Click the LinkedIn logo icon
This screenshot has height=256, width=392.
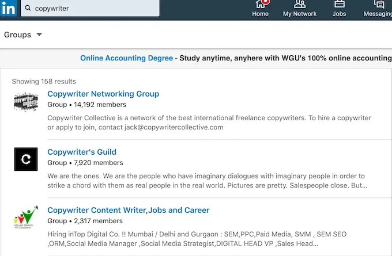(x=9, y=8)
